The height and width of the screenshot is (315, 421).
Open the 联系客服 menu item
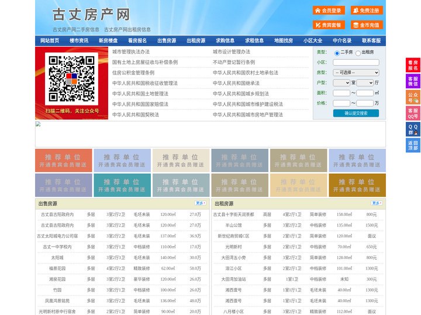coord(371,41)
